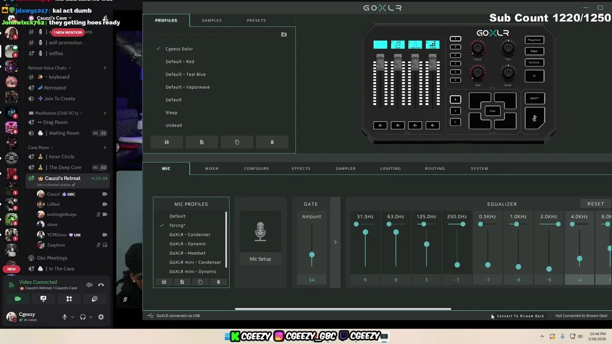
Task: Open the Discord headphone device dropdown arrow
Action: click(91, 317)
